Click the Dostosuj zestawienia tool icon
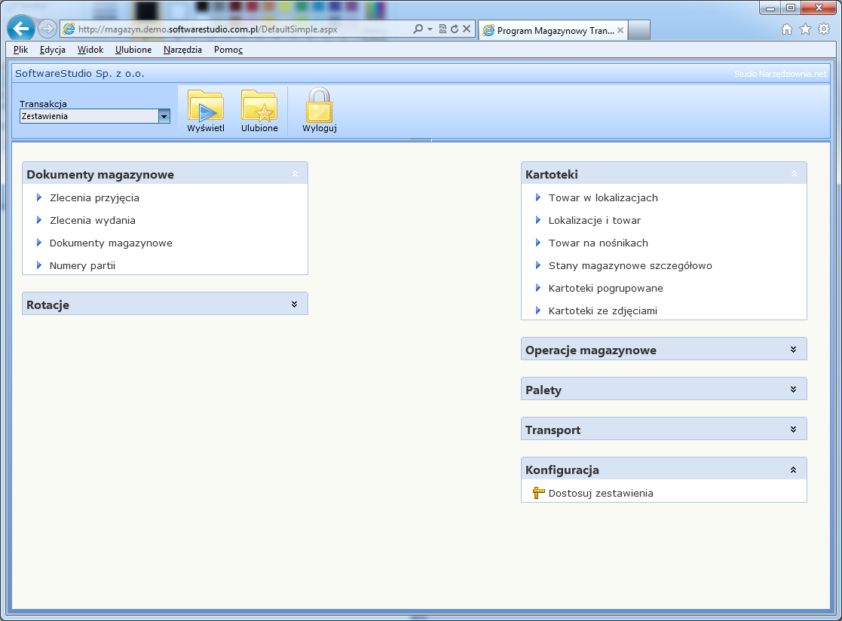 pyautogui.click(x=539, y=493)
